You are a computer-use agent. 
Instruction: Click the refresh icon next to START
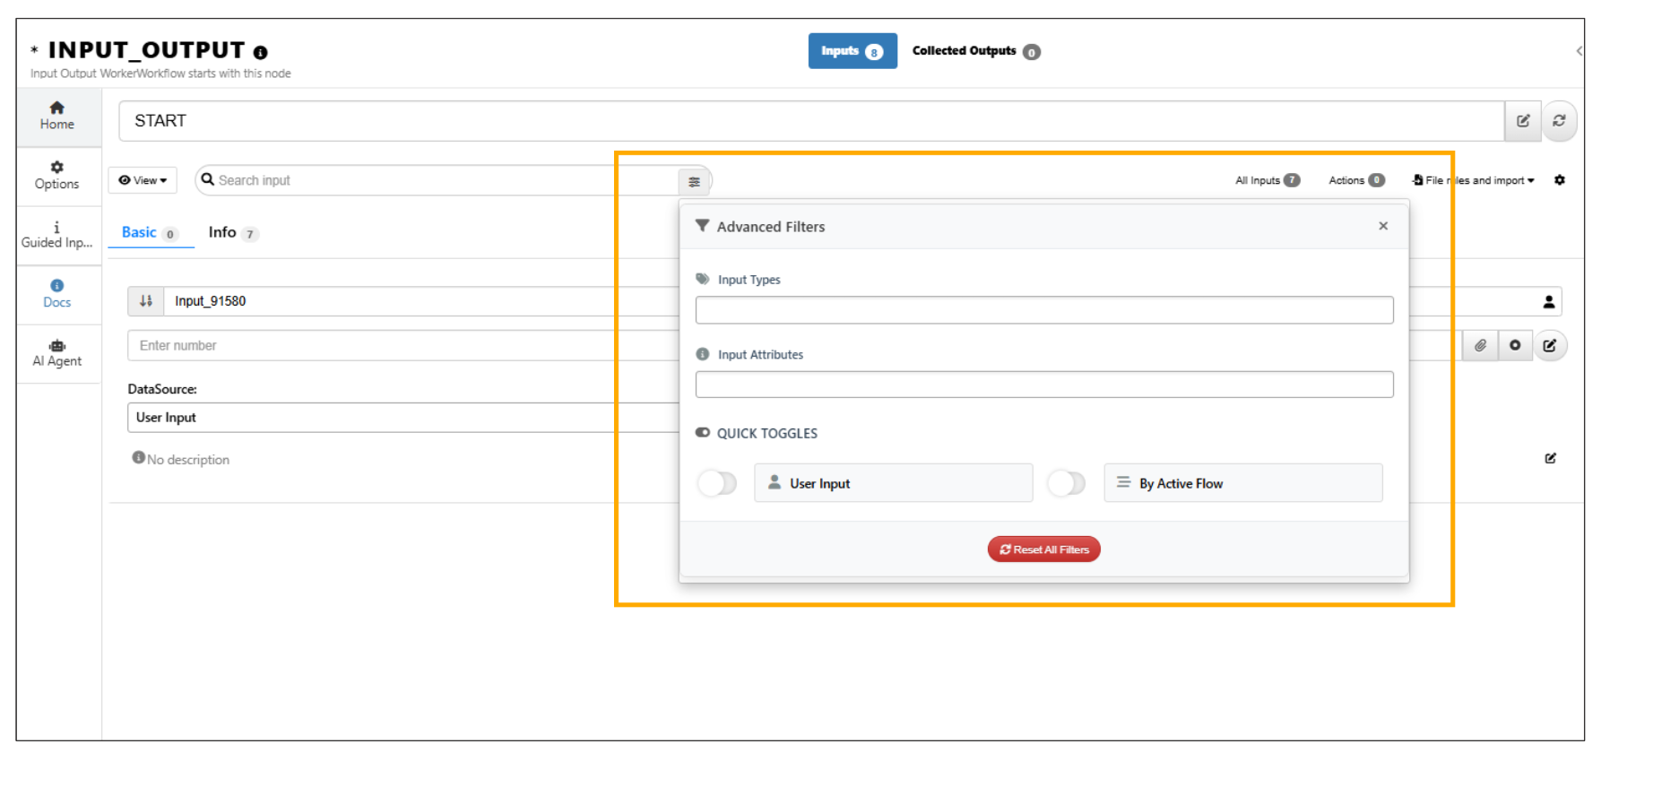click(x=1559, y=121)
